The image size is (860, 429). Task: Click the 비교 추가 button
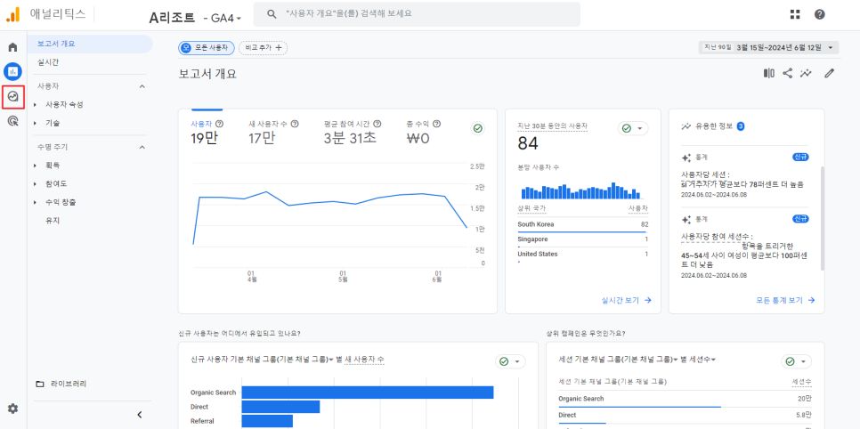264,48
